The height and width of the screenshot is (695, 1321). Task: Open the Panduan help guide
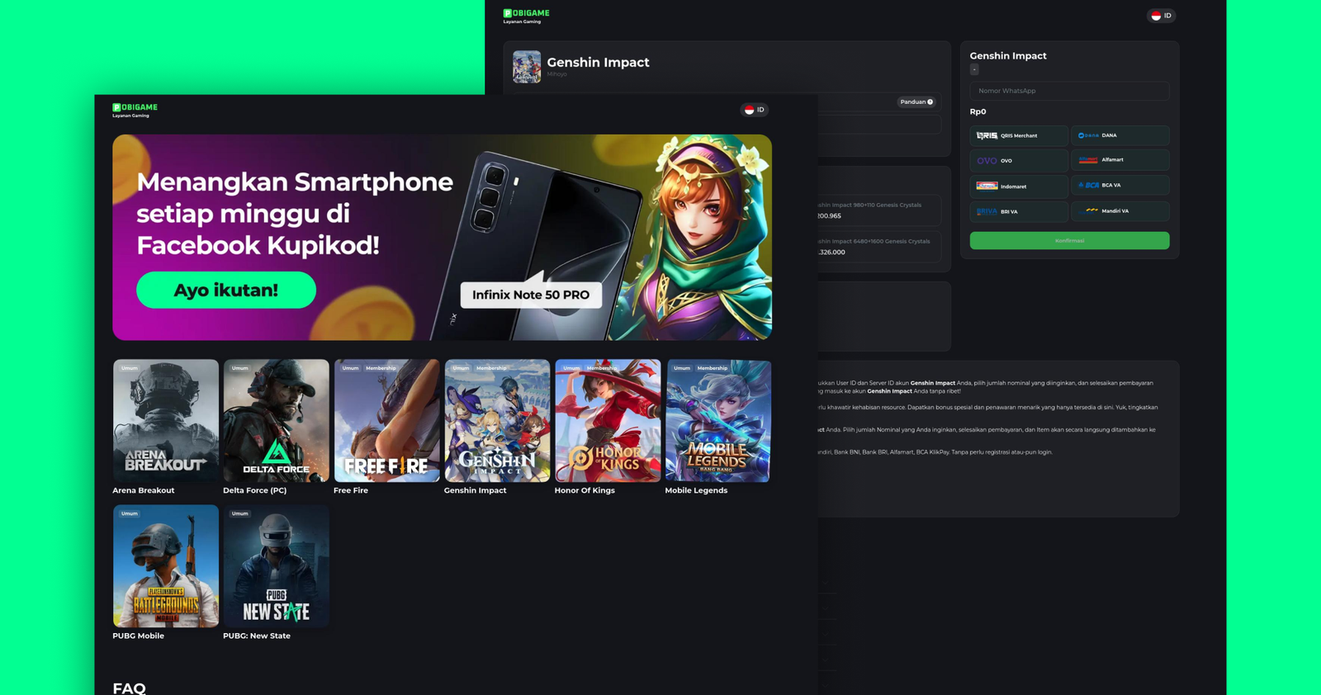(x=916, y=102)
